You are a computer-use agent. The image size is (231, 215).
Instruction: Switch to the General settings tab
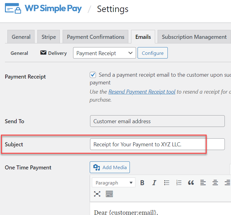tap(21, 37)
